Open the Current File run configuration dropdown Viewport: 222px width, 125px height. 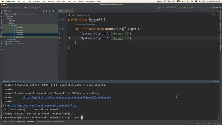(x=171, y=8)
